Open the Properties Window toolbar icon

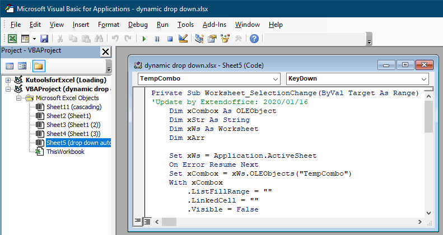pyautogui.click(x=212, y=39)
